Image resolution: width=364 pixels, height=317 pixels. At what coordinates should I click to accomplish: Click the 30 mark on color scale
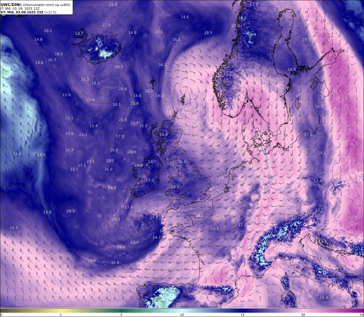pos(303,315)
